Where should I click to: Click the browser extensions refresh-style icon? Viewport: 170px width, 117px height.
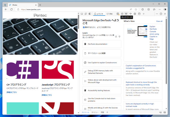tap(143, 9)
